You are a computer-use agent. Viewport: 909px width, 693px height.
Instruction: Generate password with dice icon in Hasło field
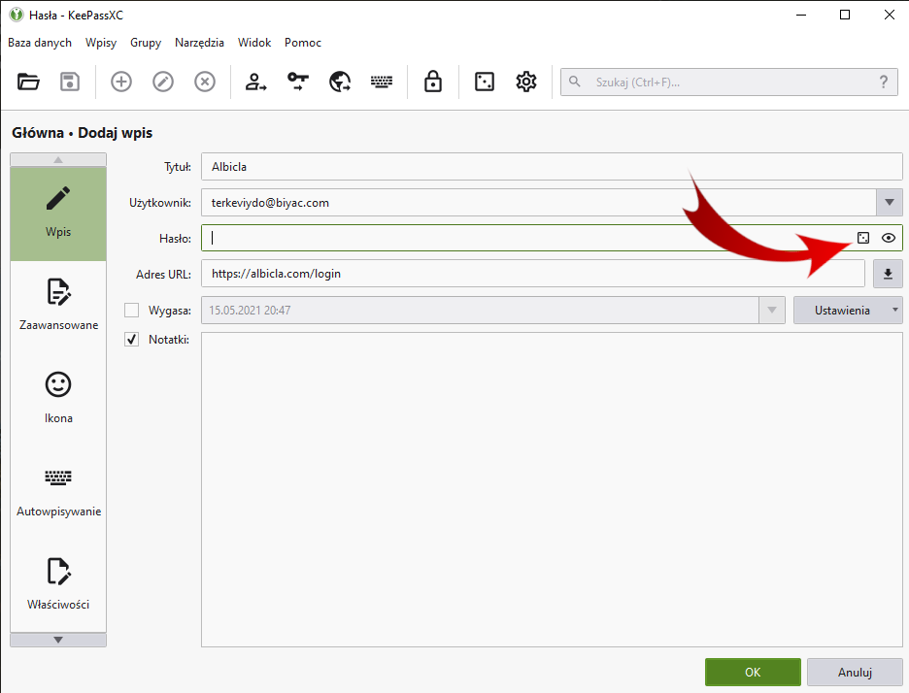pyautogui.click(x=863, y=238)
